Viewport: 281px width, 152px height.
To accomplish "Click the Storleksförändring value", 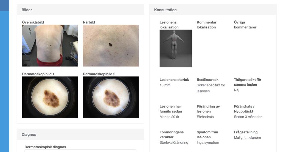I will (174, 142).
